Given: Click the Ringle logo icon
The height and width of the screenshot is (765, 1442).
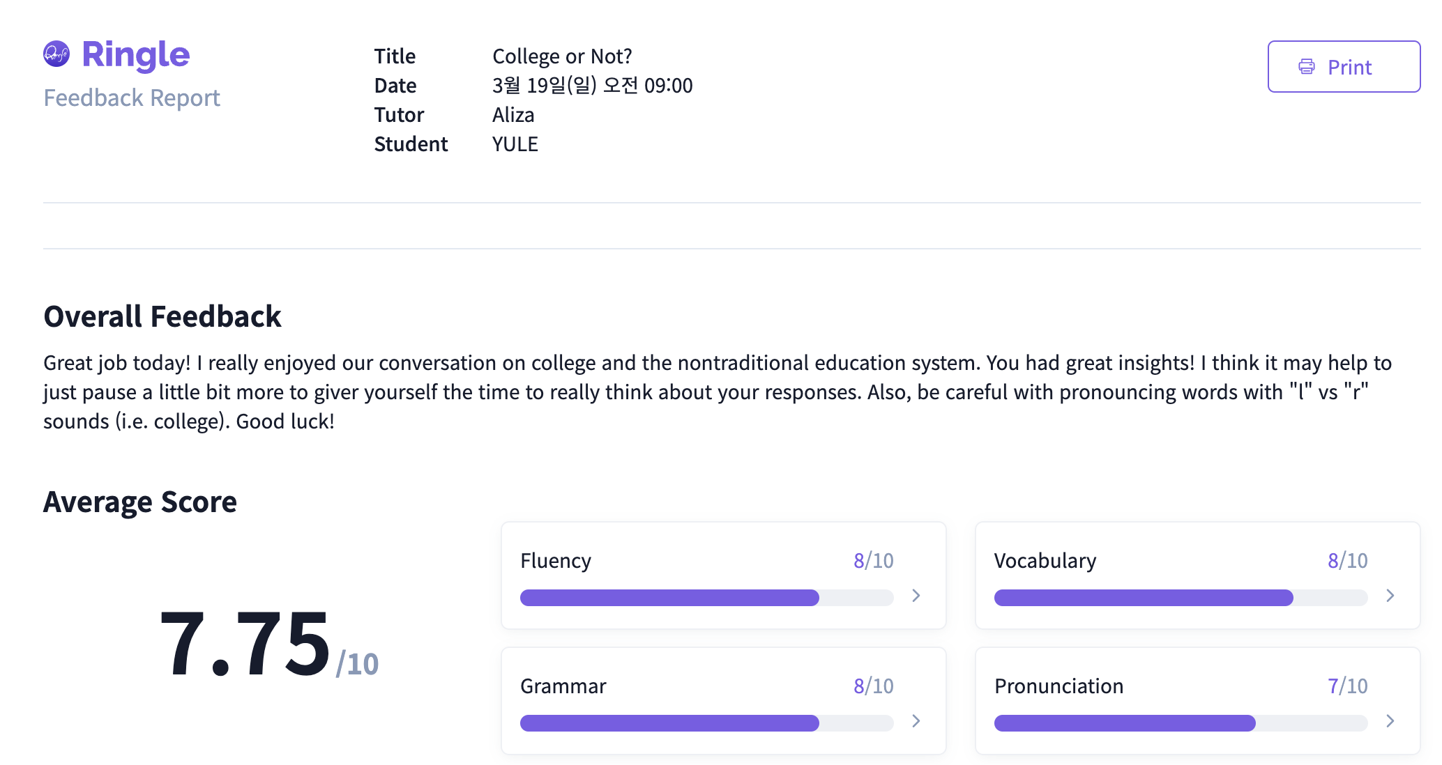Looking at the screenshot, I should (x=56, y=54).
